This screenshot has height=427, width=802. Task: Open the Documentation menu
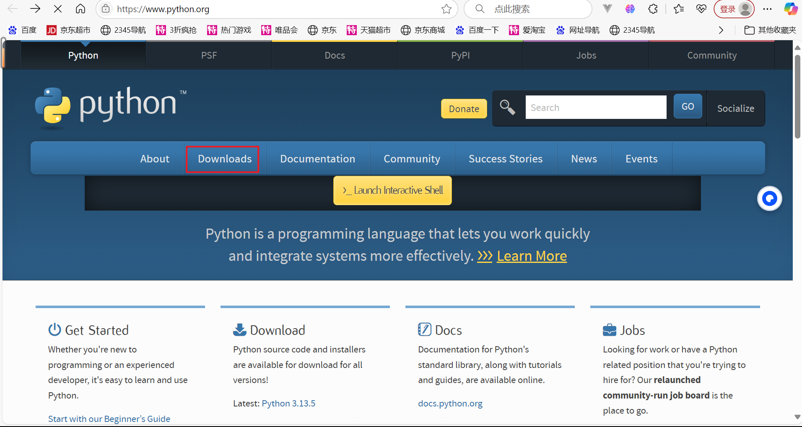(x=317, y=159)
